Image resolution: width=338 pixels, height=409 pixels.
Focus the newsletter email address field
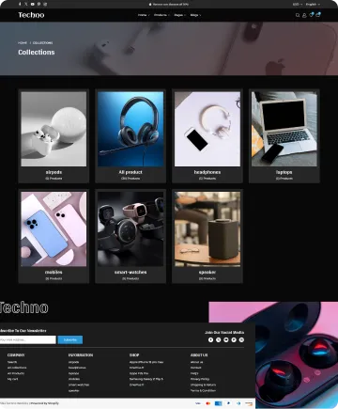[x=27, y=339]
